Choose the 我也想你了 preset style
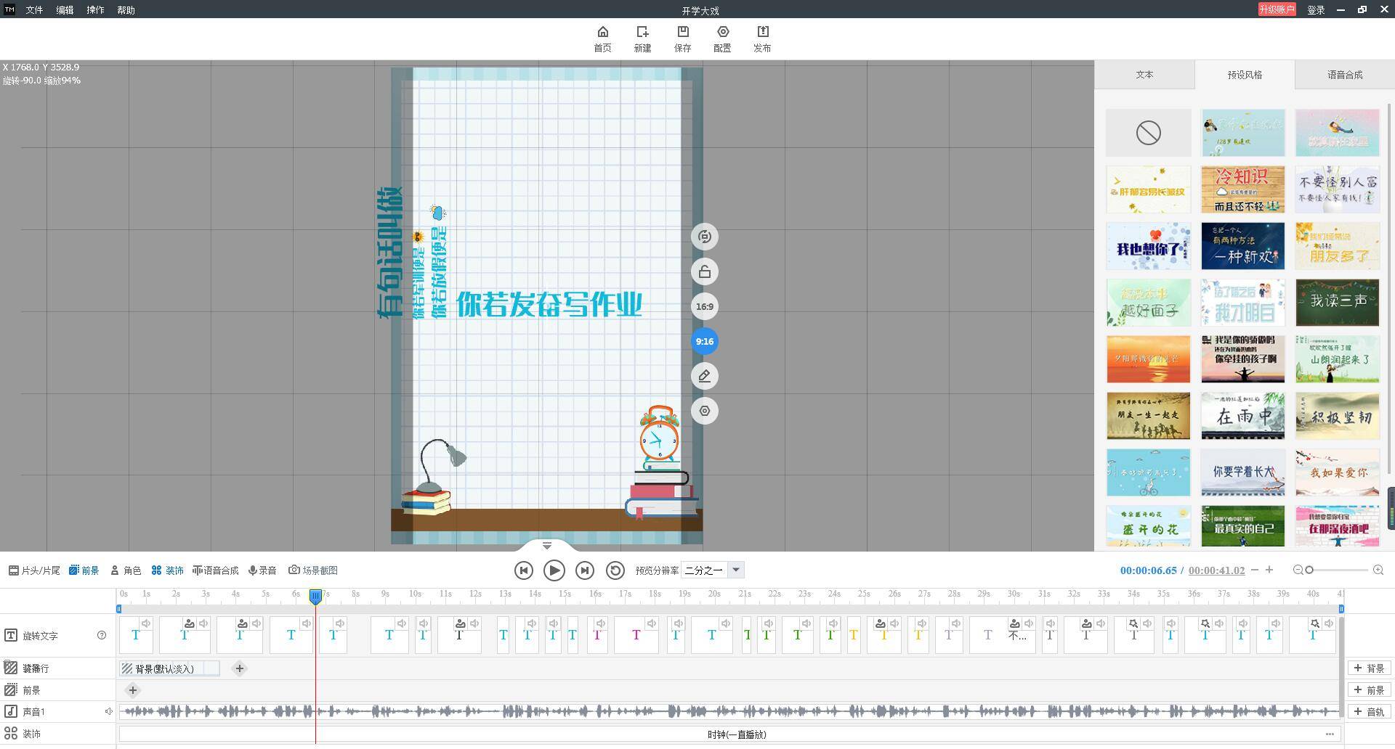 coord(1149,246)
